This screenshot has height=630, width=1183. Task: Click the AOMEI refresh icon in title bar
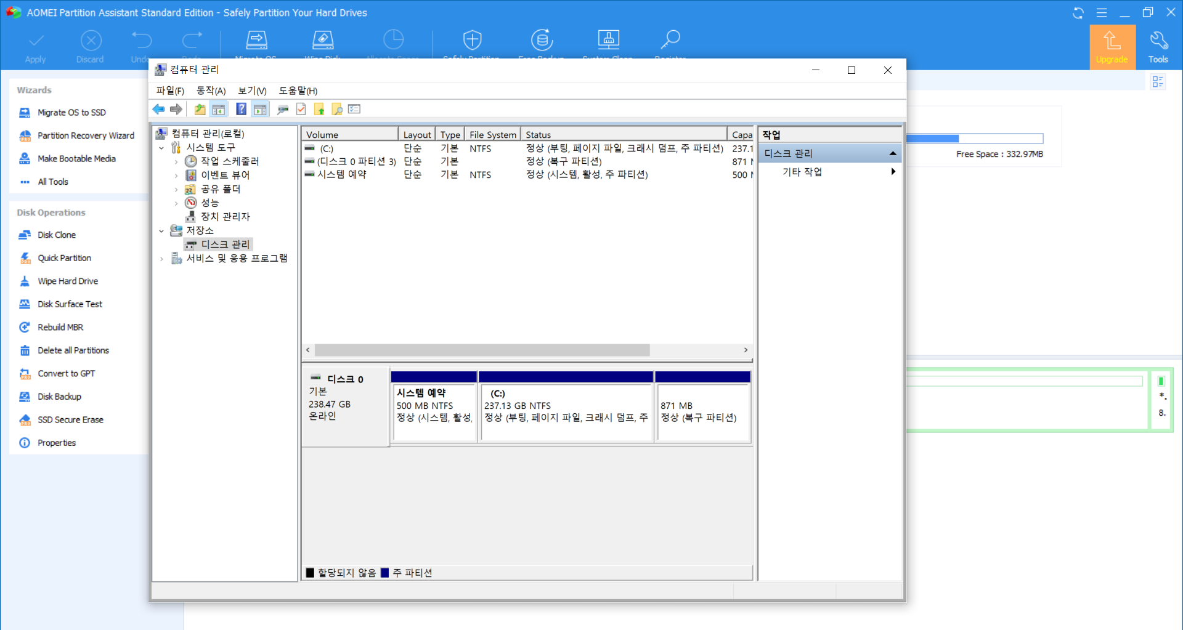point(1078,13)
